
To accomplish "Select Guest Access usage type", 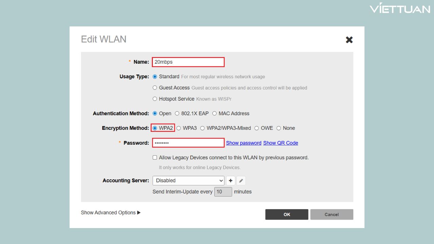I will (x=155, y=88).
